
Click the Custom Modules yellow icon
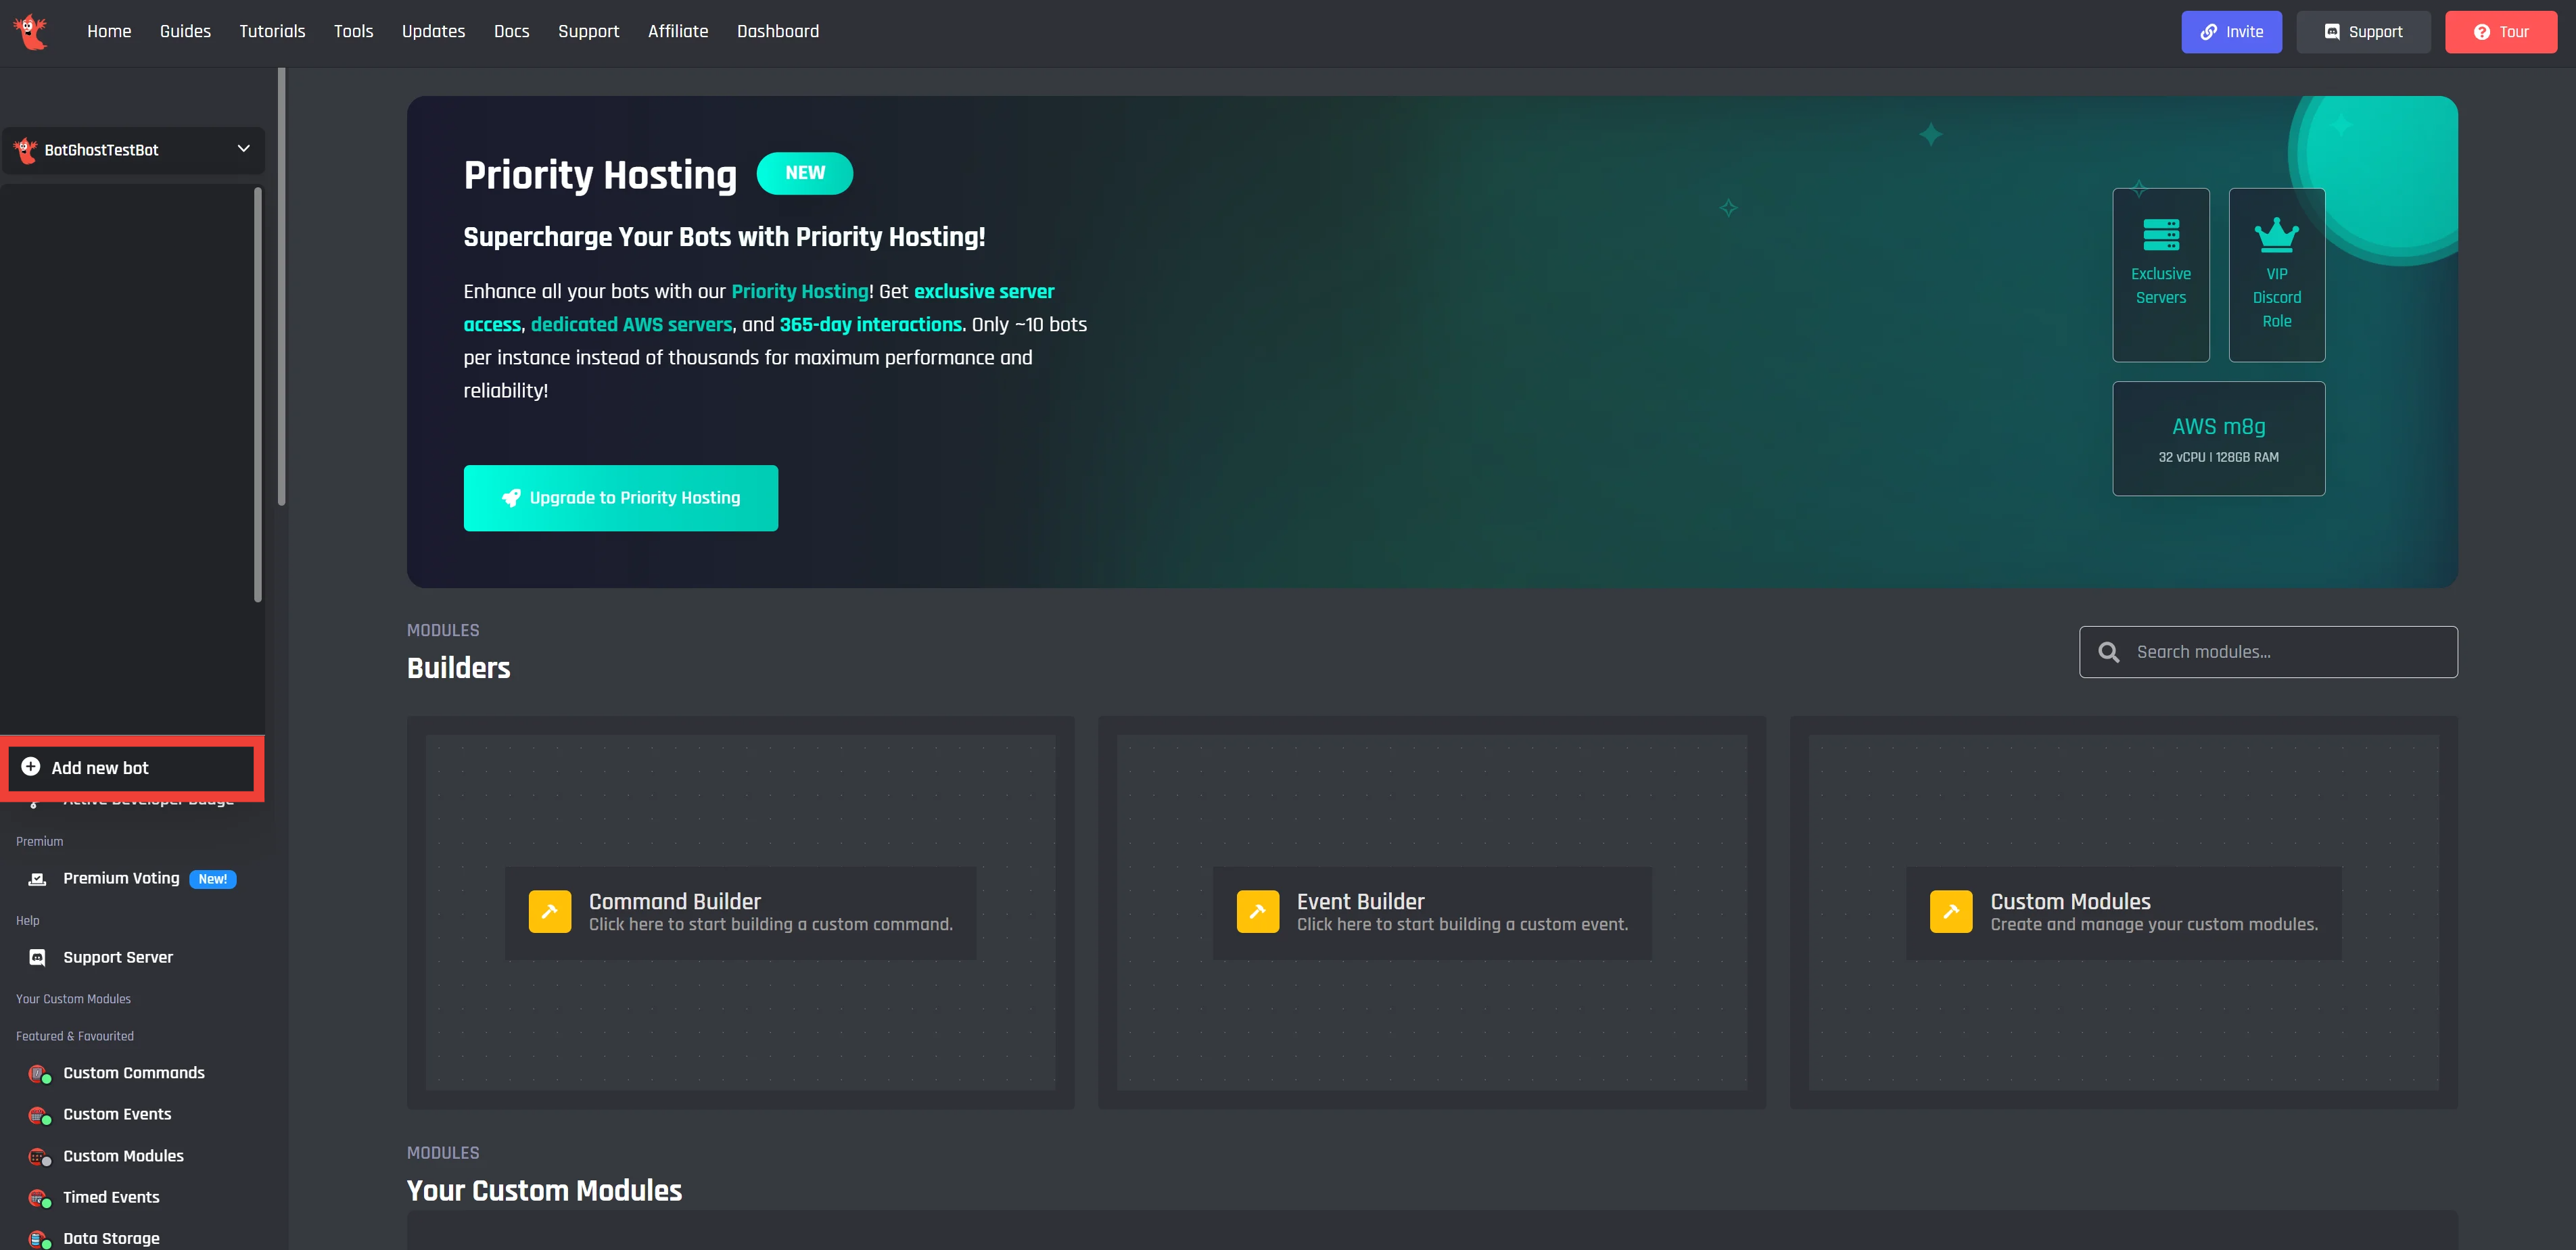[1950, 911]
